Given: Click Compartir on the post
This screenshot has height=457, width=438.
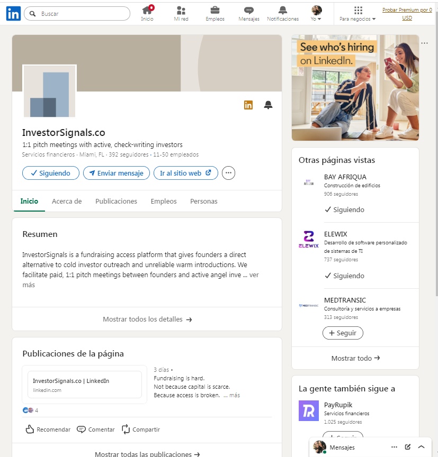Looking at the screenshot, I should (x=141, y=429).
